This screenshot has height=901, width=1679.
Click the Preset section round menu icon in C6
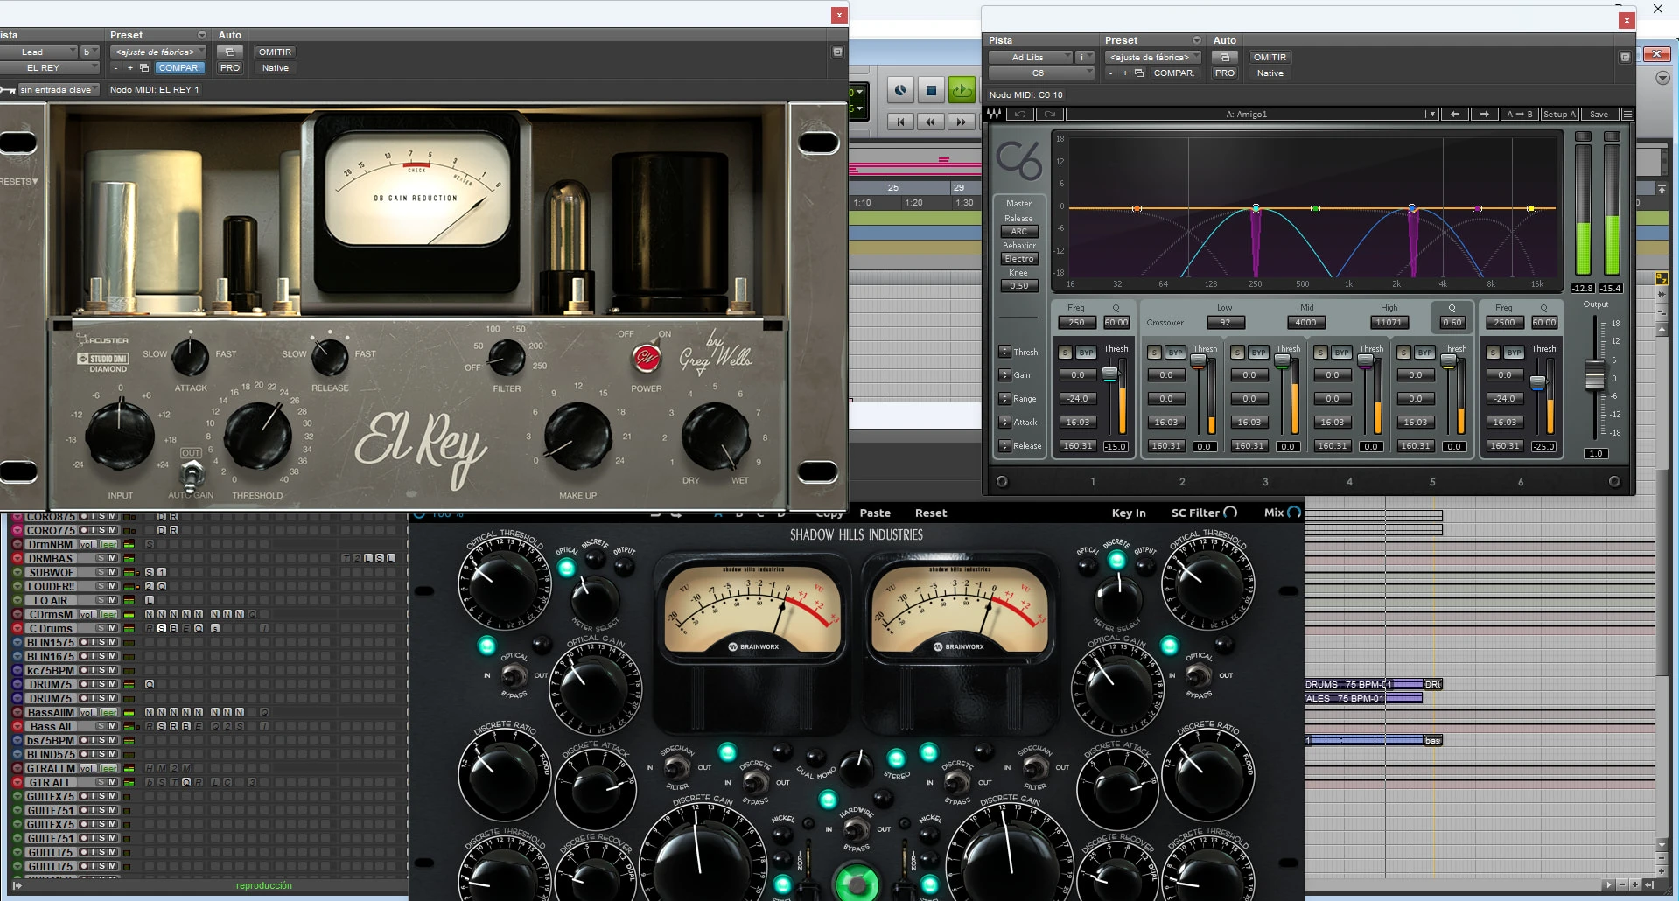coord(1196,40)
